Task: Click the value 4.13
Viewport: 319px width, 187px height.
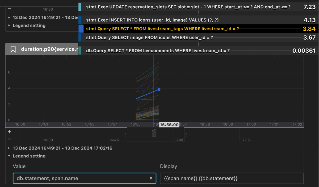Action: click(309, 20)
